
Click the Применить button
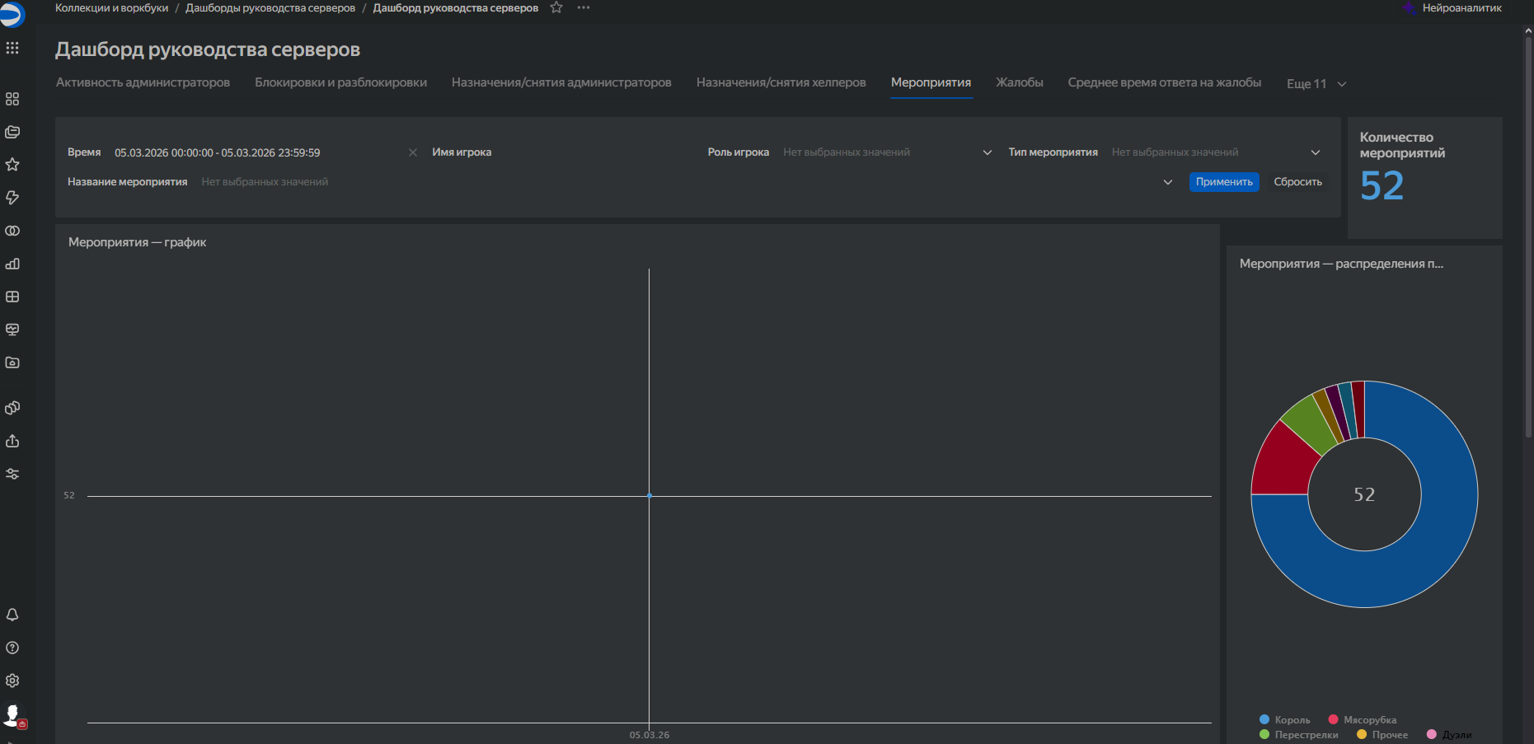1224,182
